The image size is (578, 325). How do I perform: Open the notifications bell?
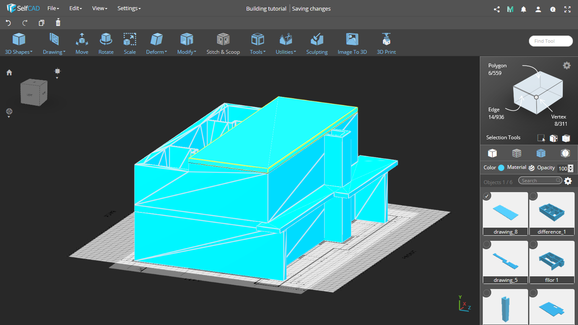524,9
